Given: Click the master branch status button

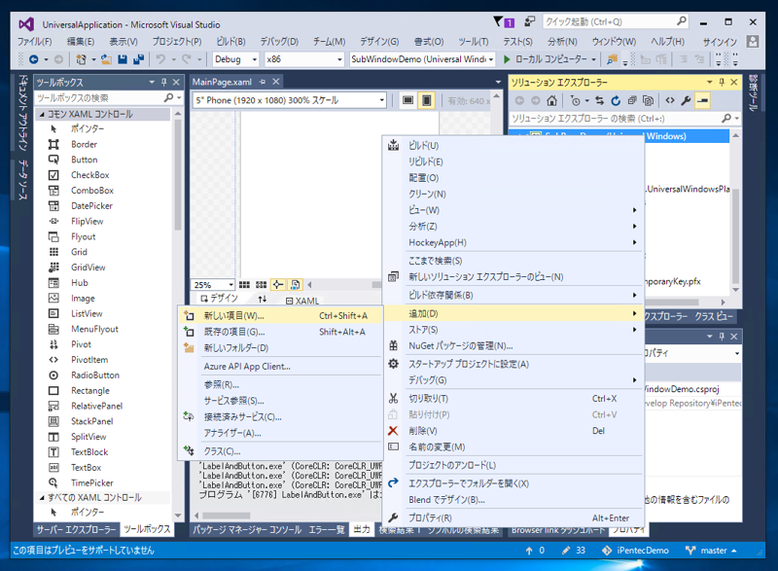Looking at the screenshot, I should (711, 551).
